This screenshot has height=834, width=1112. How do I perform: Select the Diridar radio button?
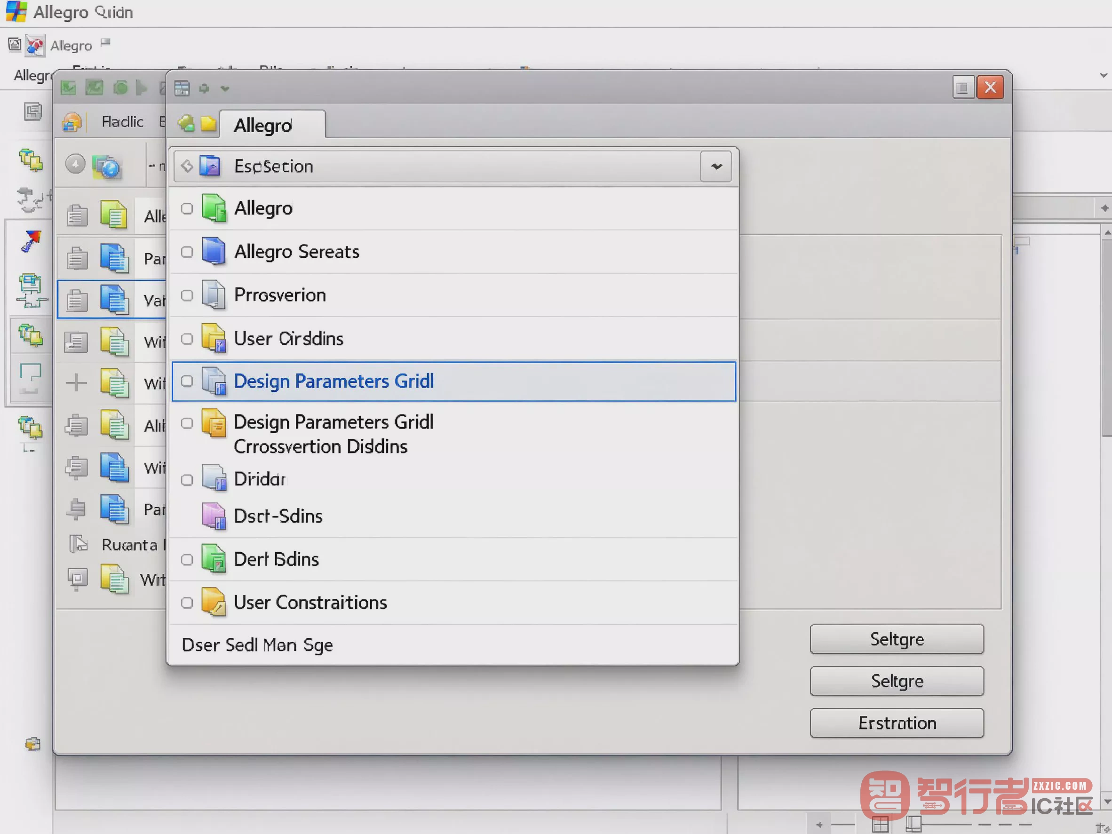coord(186,480)
